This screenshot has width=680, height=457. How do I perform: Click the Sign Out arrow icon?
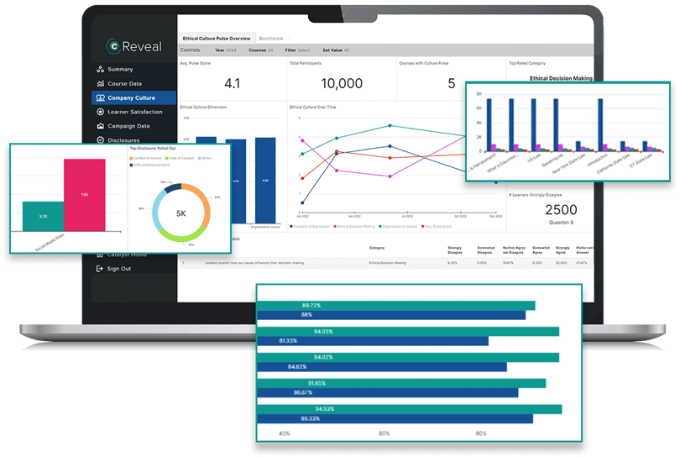(x=101, y=269)
